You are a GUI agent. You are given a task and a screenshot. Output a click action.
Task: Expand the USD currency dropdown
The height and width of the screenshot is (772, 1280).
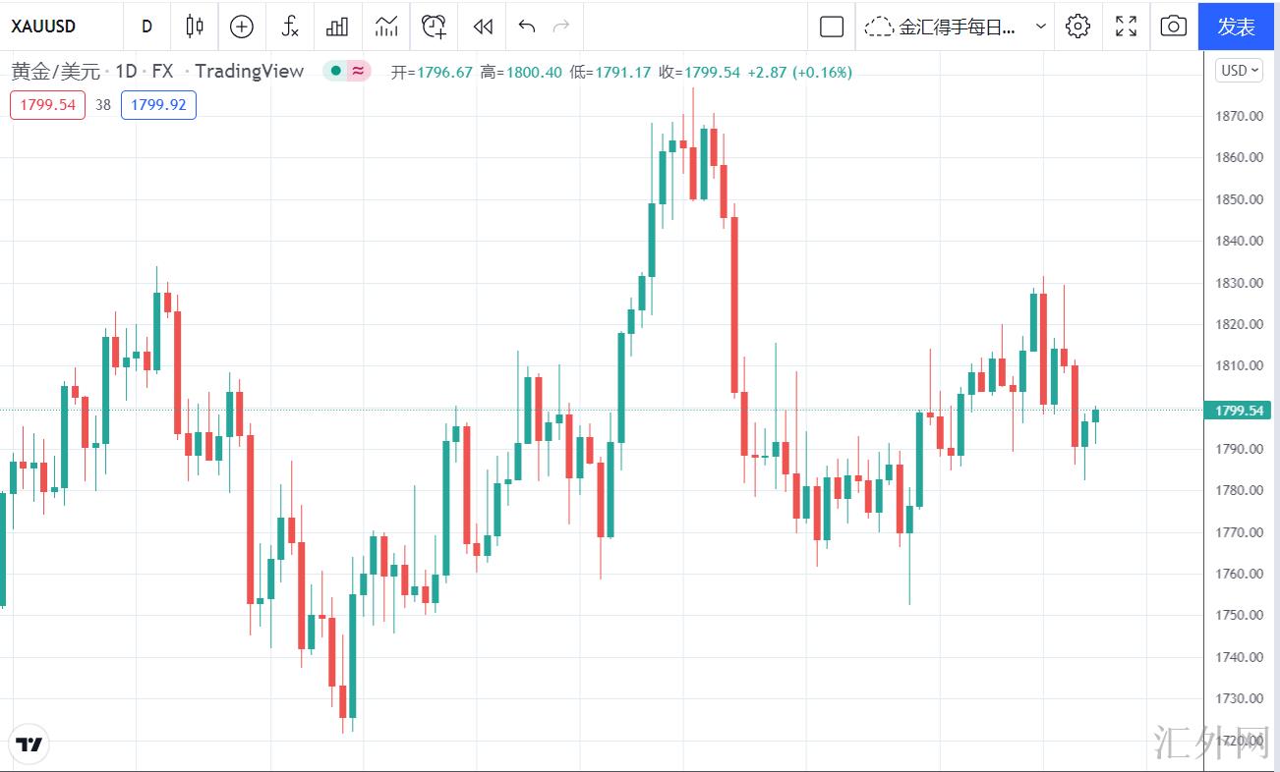1240,70
